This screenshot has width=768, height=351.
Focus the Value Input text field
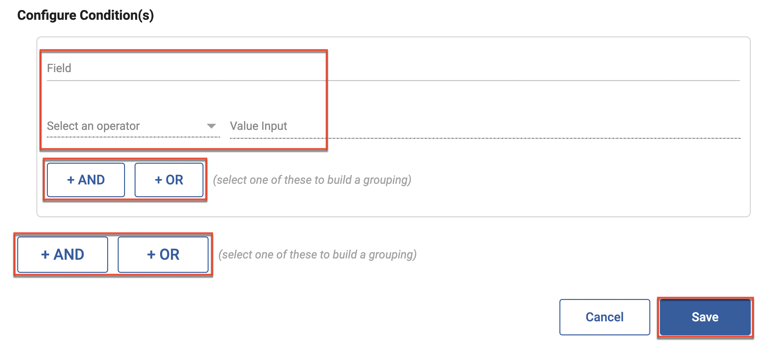point(485,126)
